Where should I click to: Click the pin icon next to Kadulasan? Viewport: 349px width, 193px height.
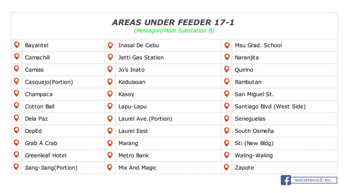click(x=110, y=82)
